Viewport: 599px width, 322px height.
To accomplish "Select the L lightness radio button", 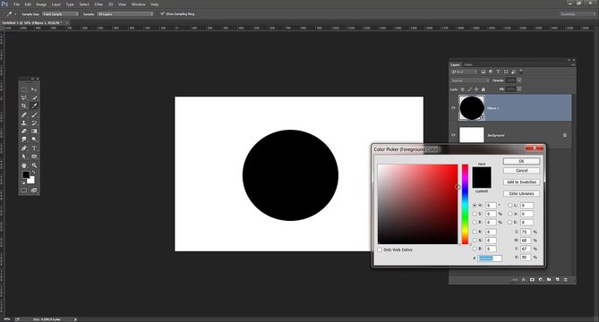I will 510,205.
